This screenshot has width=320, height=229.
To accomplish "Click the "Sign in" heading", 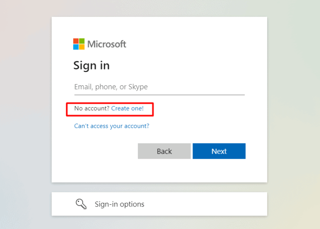I will pos(91,65).
